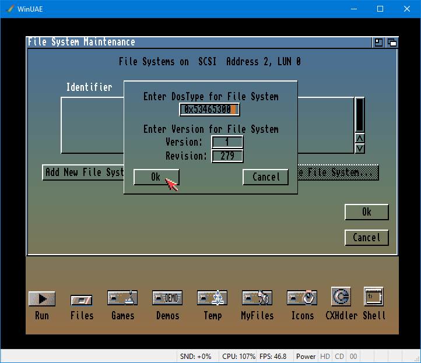Open the Shell dock icon
The image size is (421, 363).
pyautogui.click(x=374, y=297)
